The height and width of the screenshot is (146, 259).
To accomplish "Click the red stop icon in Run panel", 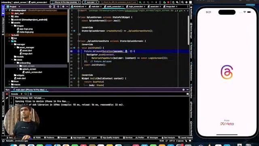I will [x=7, y=94].
